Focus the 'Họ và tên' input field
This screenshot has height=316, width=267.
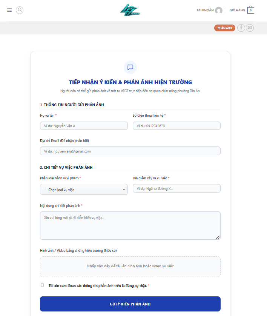[84, 126]
